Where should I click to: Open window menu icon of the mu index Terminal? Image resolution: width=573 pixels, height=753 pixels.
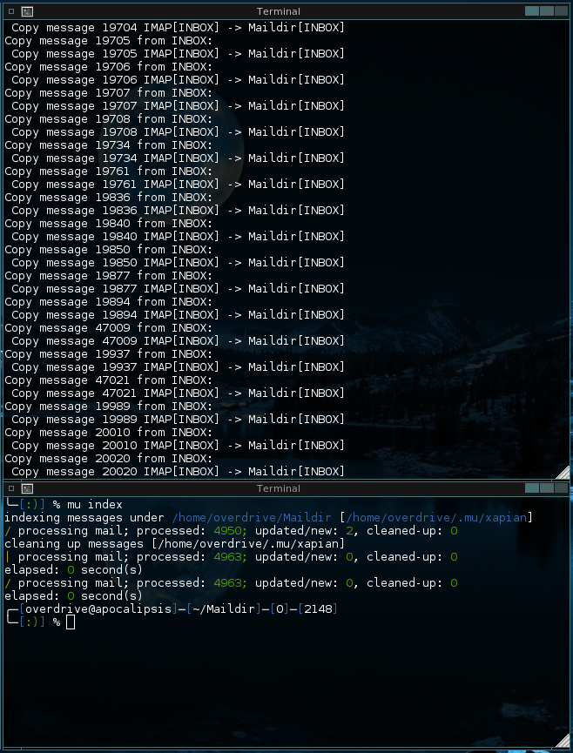pyautogui.click(x=11, y=488)
